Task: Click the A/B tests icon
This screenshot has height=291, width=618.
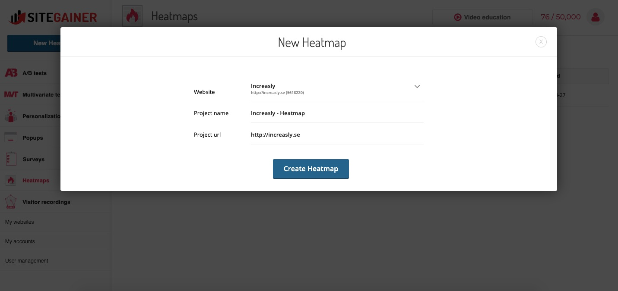Action: point(11,73)
